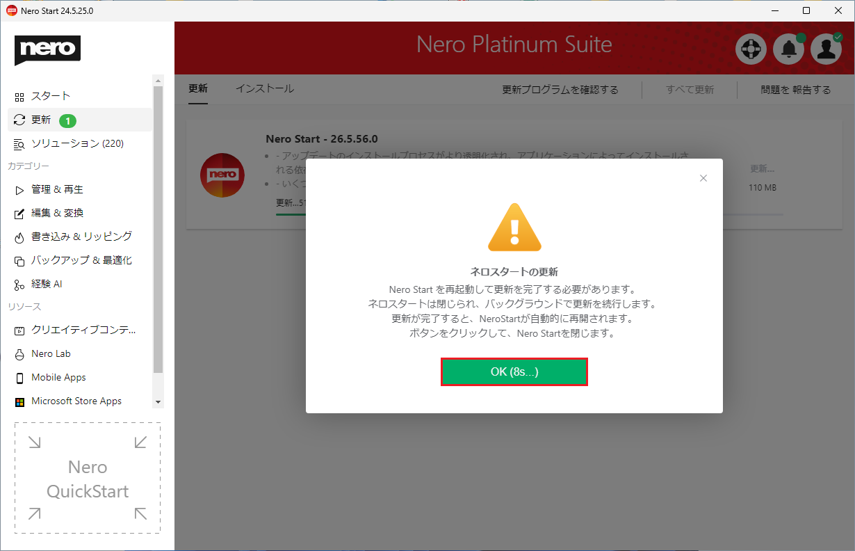Switch to the 更新 tab
This screenshot has width=855, height=551.
(198, 89)
